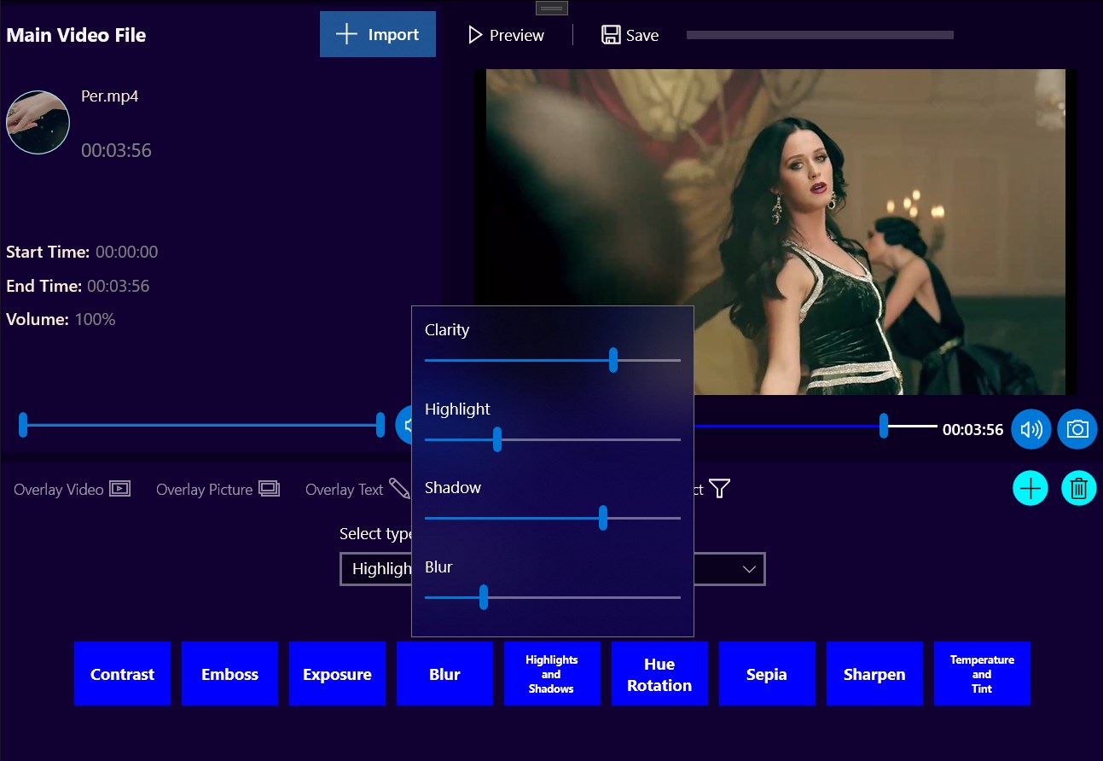Select the Per.mp4 circular thumbnail

pyautogui.click(x=38, y=122)
